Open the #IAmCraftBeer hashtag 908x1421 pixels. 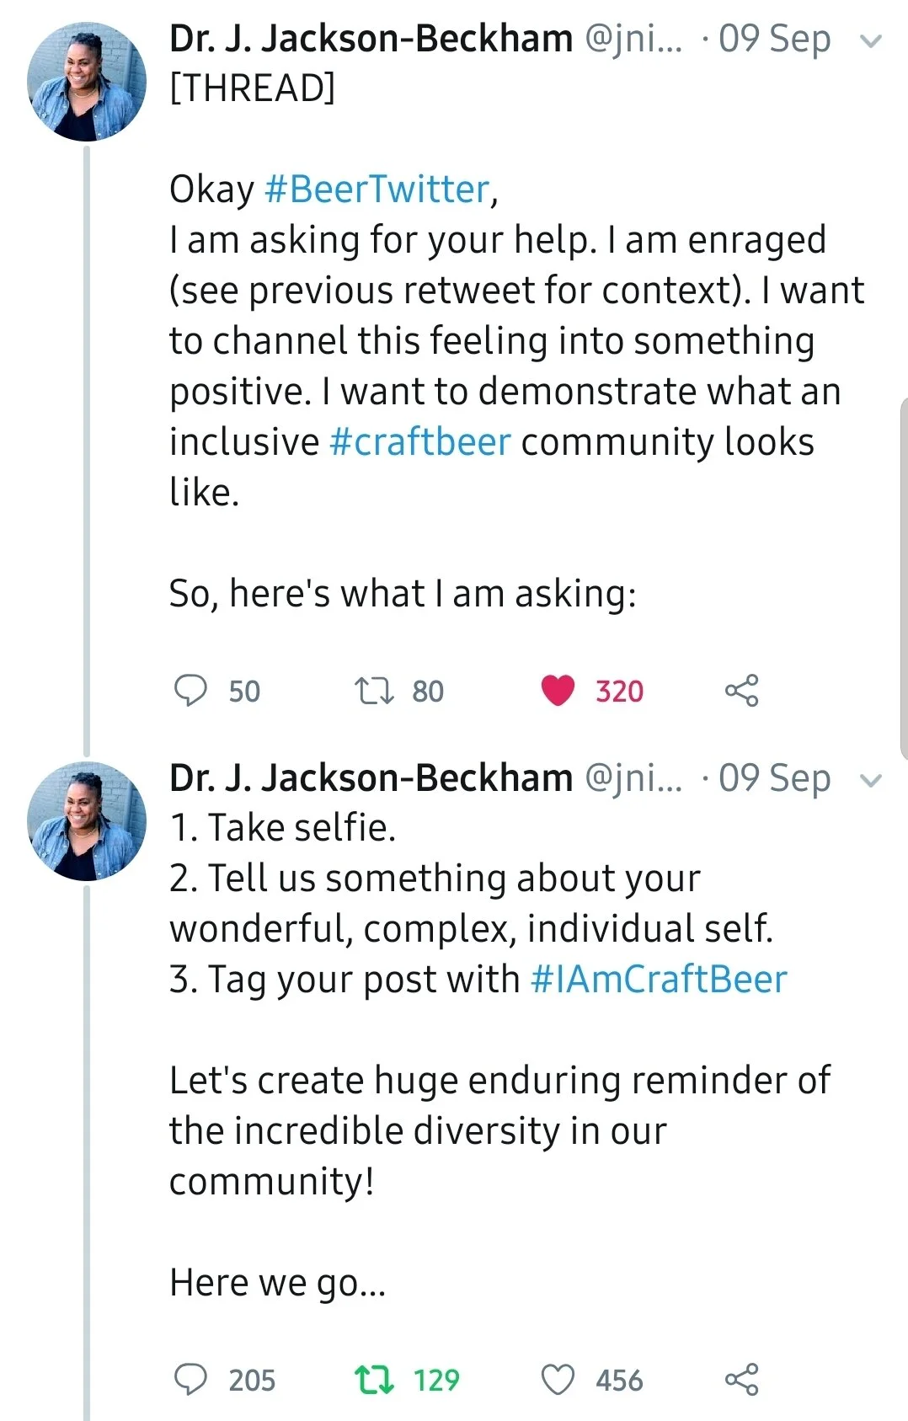[659, 980]
